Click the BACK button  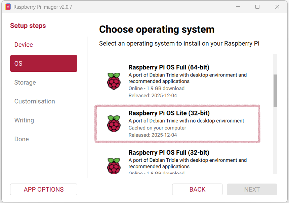197,189
